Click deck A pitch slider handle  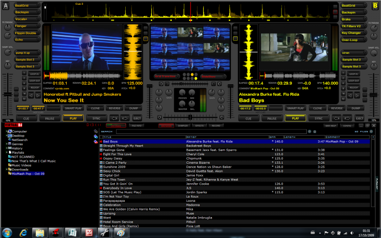click(8, 94)
